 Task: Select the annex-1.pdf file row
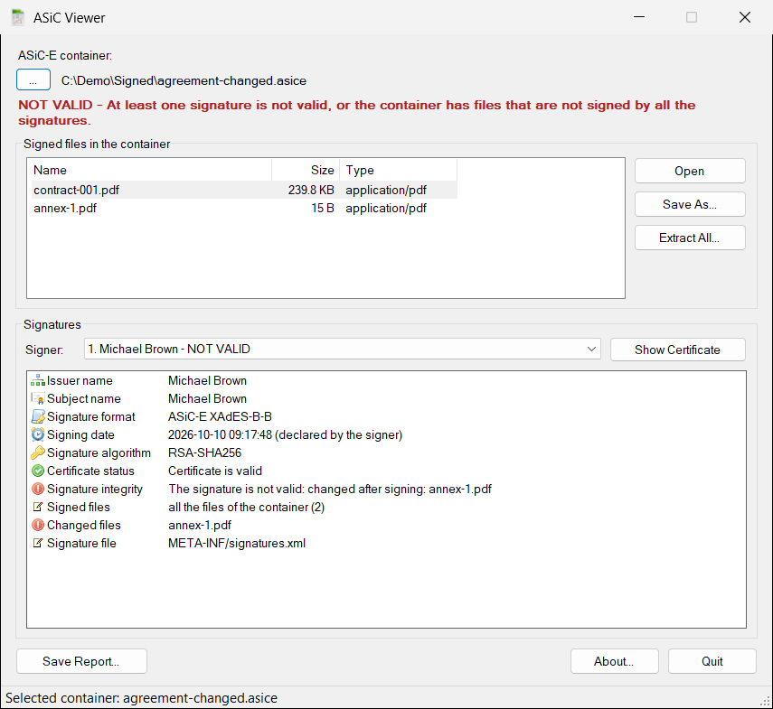tap(244, 209)
